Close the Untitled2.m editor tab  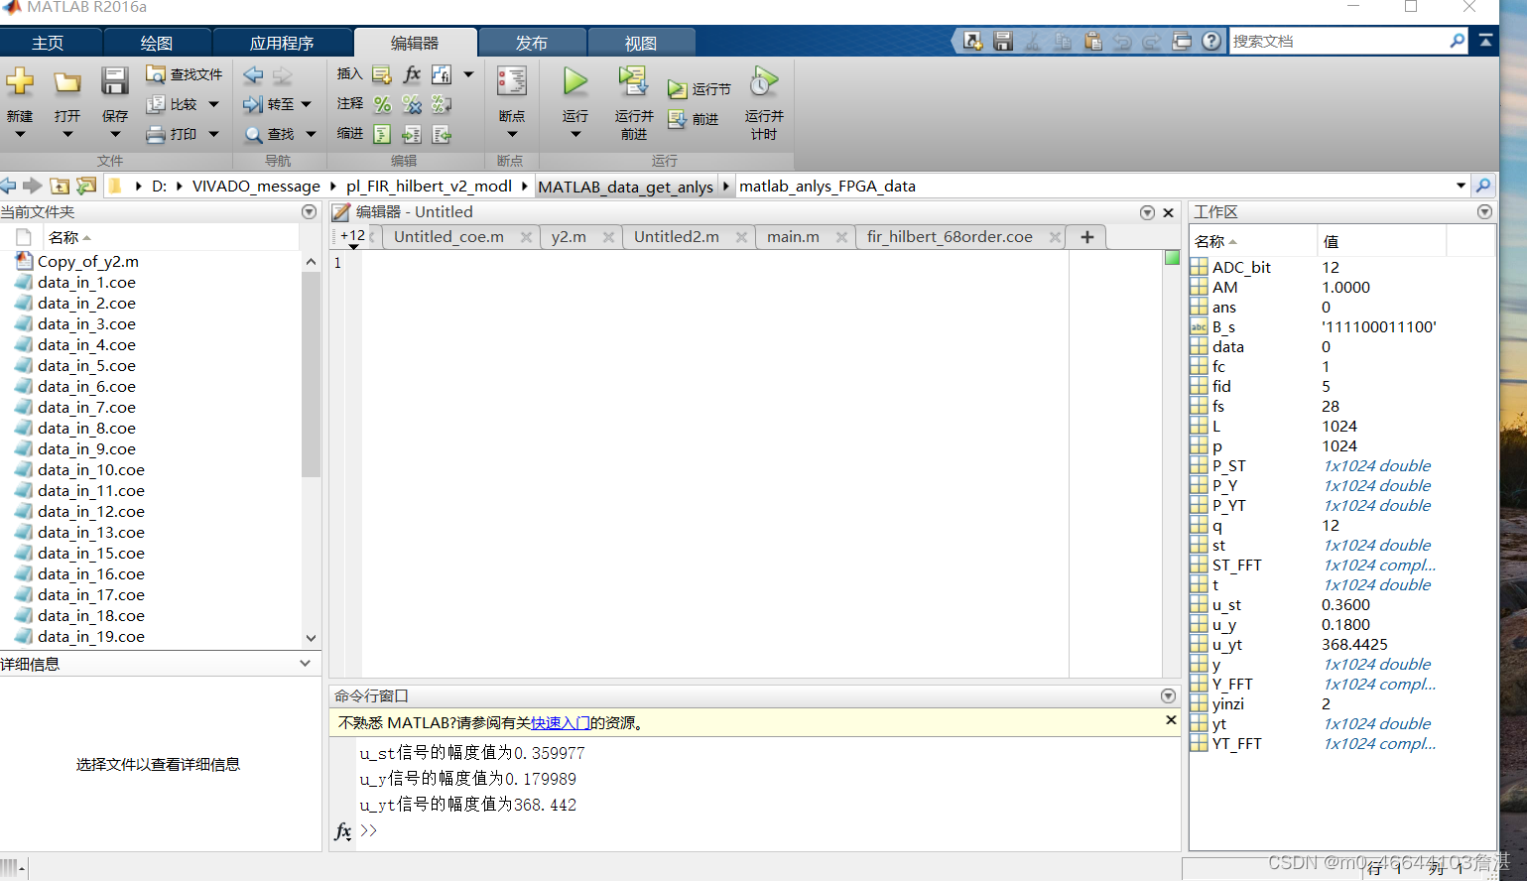coord(741,237)
